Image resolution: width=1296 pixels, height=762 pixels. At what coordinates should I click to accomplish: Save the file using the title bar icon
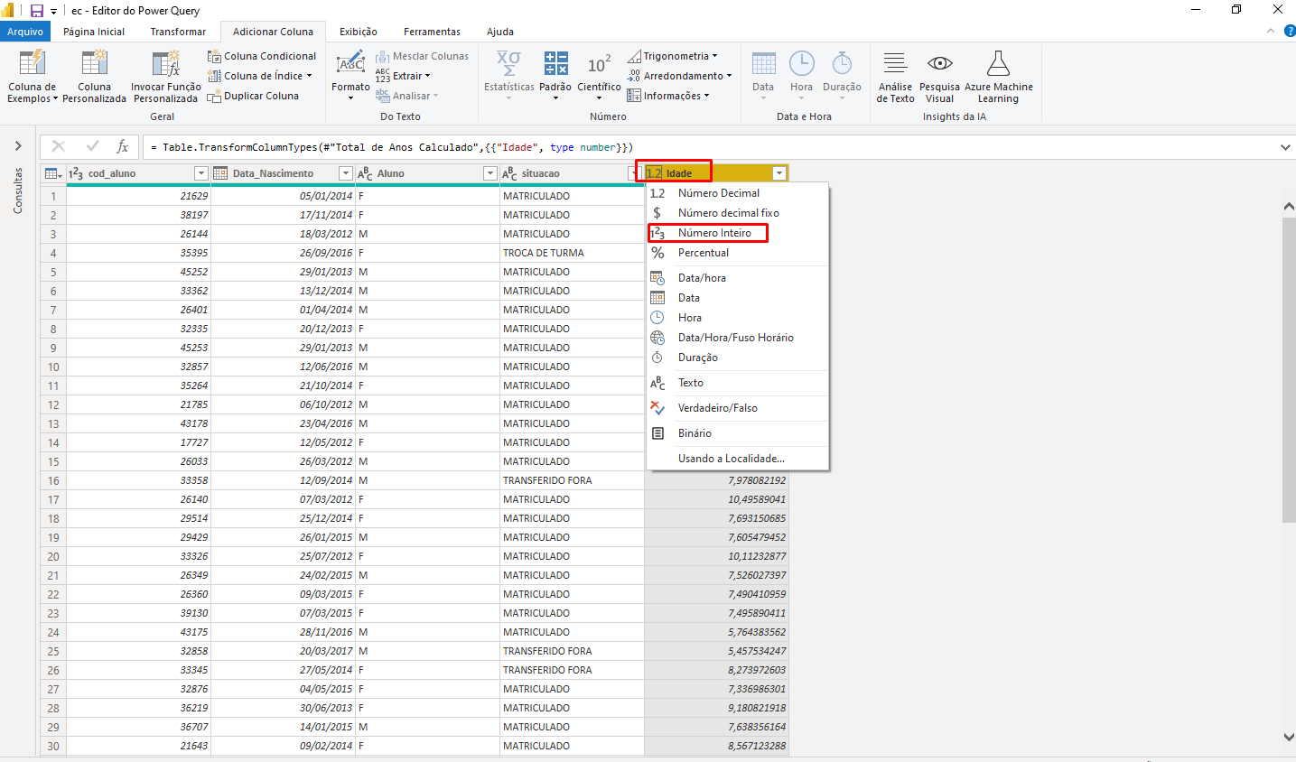click(x=34, y=9)
